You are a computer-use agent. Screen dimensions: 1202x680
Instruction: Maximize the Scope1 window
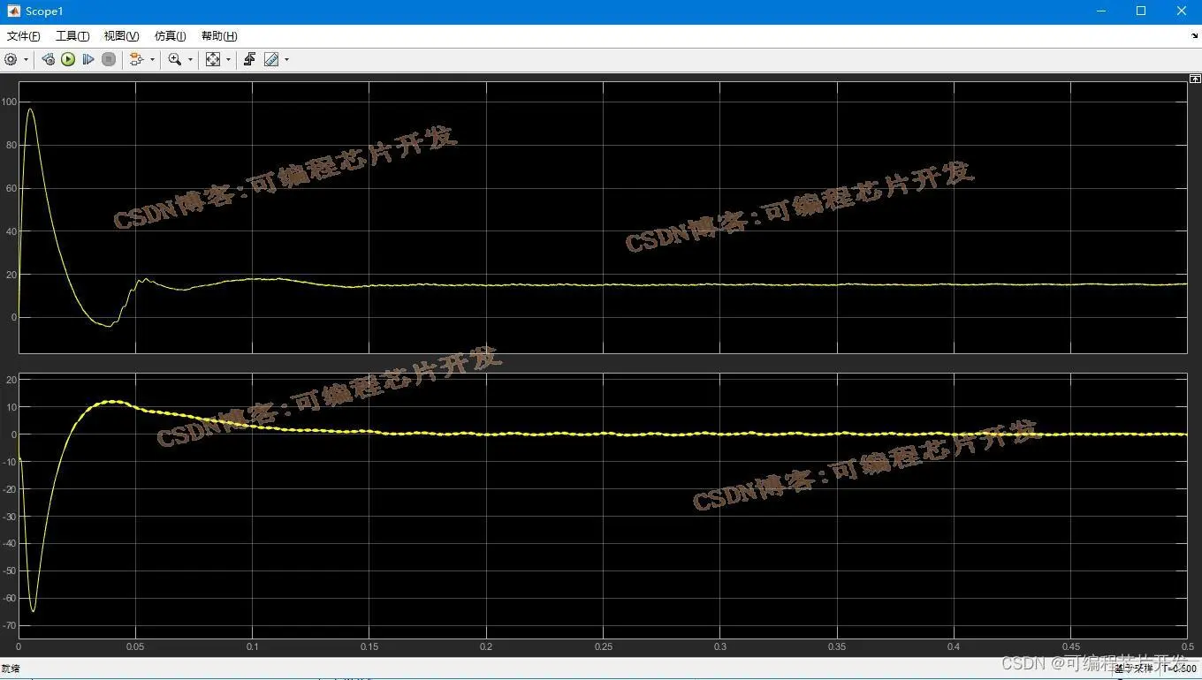1141,11
